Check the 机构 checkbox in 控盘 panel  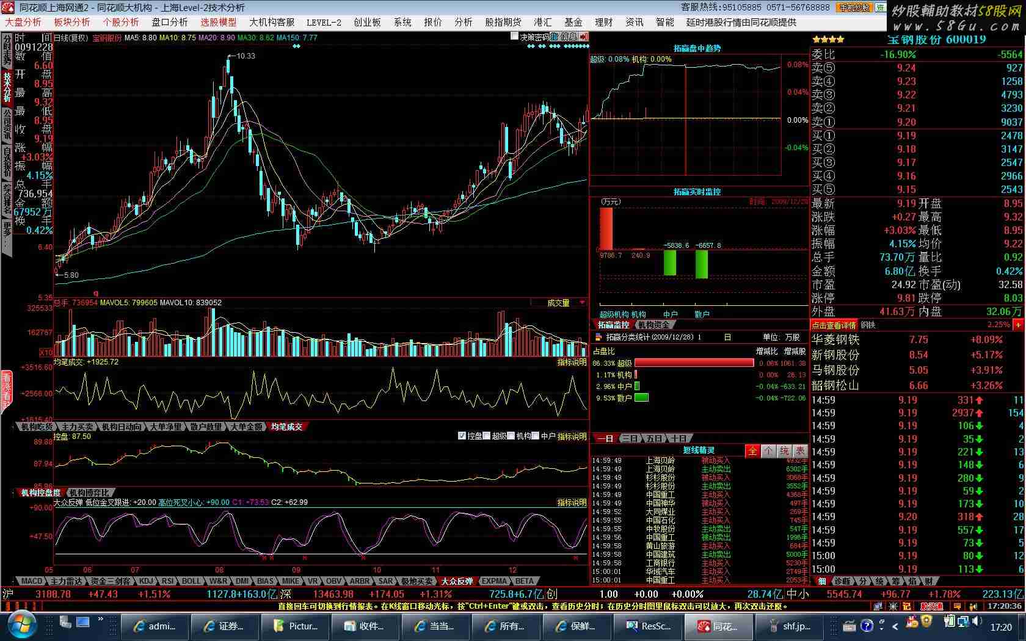511,436
